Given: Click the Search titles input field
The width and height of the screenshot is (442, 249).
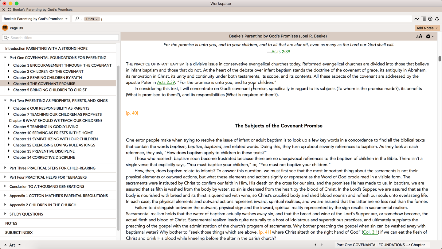Looking at the screenshot, I should 60,38.
